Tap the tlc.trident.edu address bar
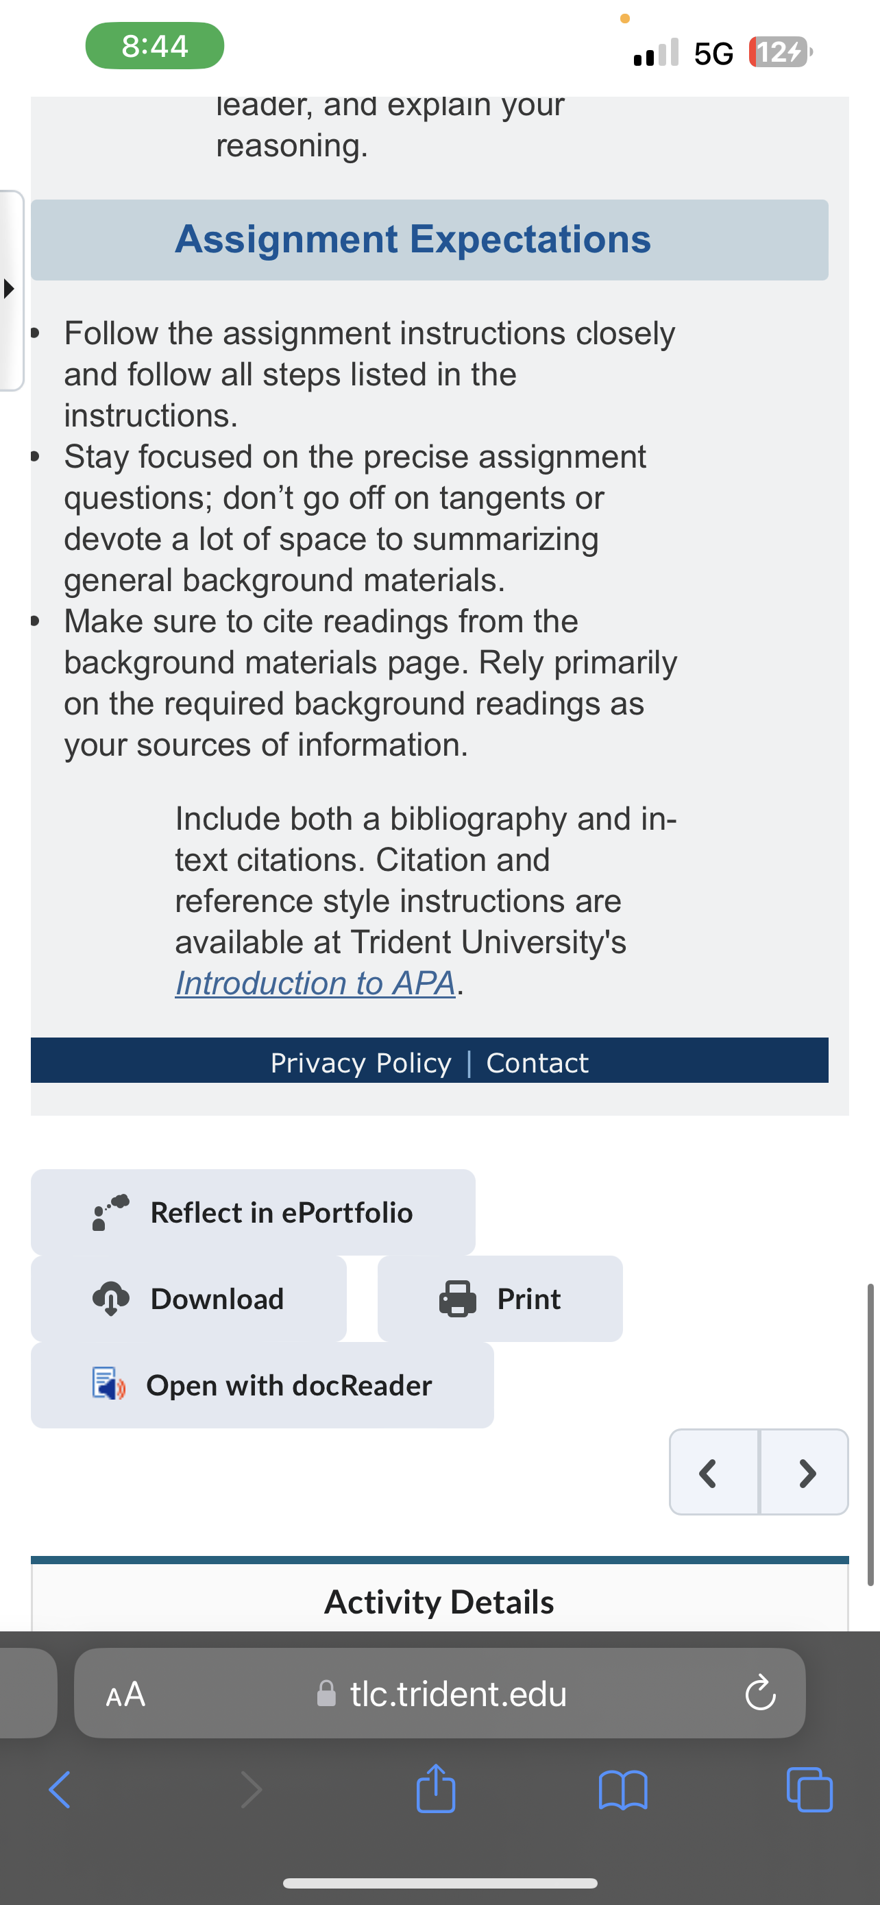 [x=439, y=1694]
